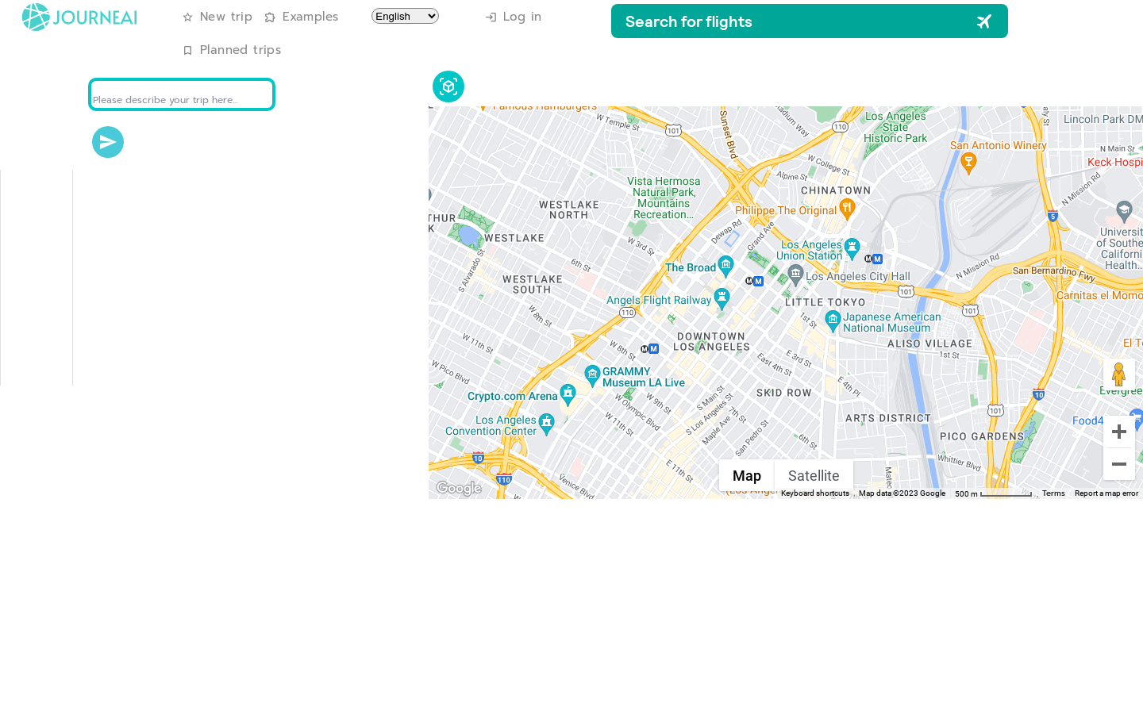Viewport: 1143px width, 714px height.
Task: Click the WESTLAKE SOUTH map label
Action: click(x=532, y=285)
